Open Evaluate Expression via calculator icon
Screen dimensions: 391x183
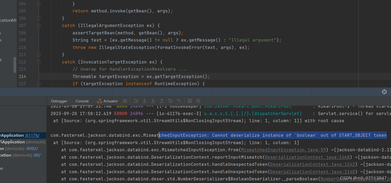coord(190,101)
